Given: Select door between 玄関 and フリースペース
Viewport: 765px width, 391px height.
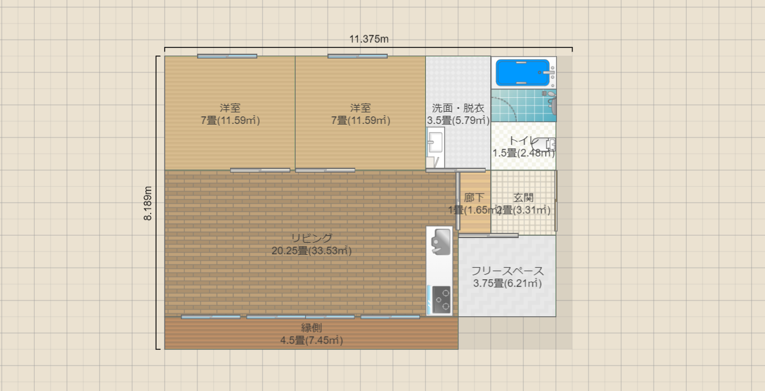Looking at the screenshot, I should [489, 236].
